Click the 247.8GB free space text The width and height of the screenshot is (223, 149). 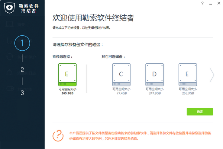(155, 93)
